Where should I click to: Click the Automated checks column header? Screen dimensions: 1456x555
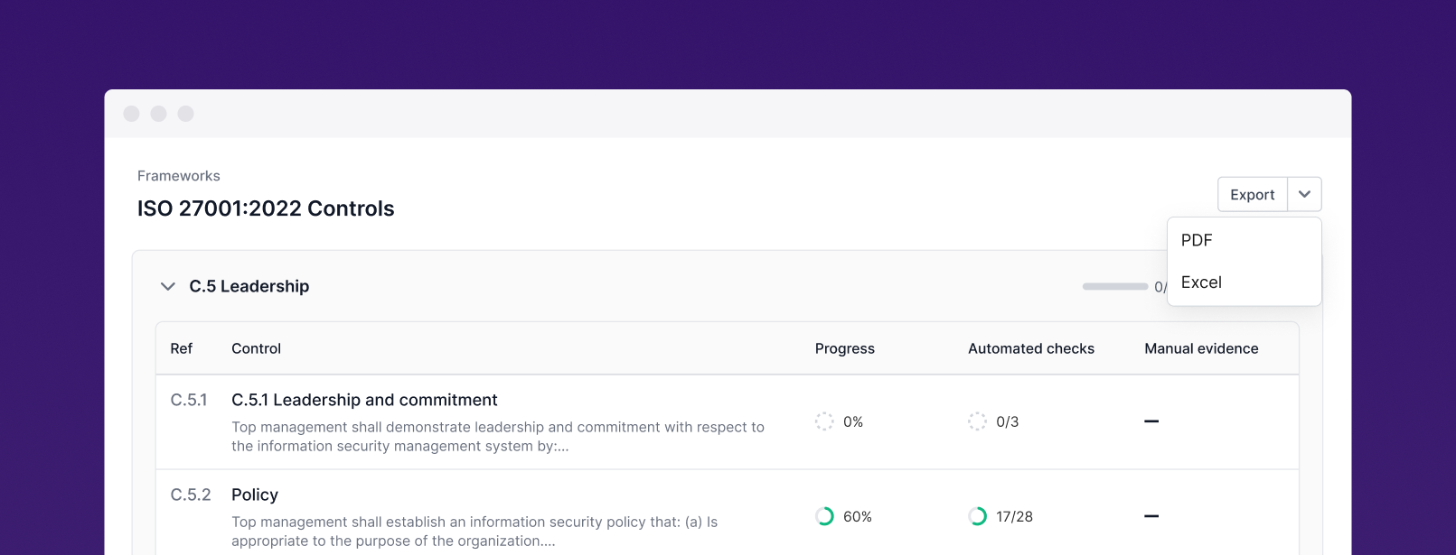(x=1031, y=348)
